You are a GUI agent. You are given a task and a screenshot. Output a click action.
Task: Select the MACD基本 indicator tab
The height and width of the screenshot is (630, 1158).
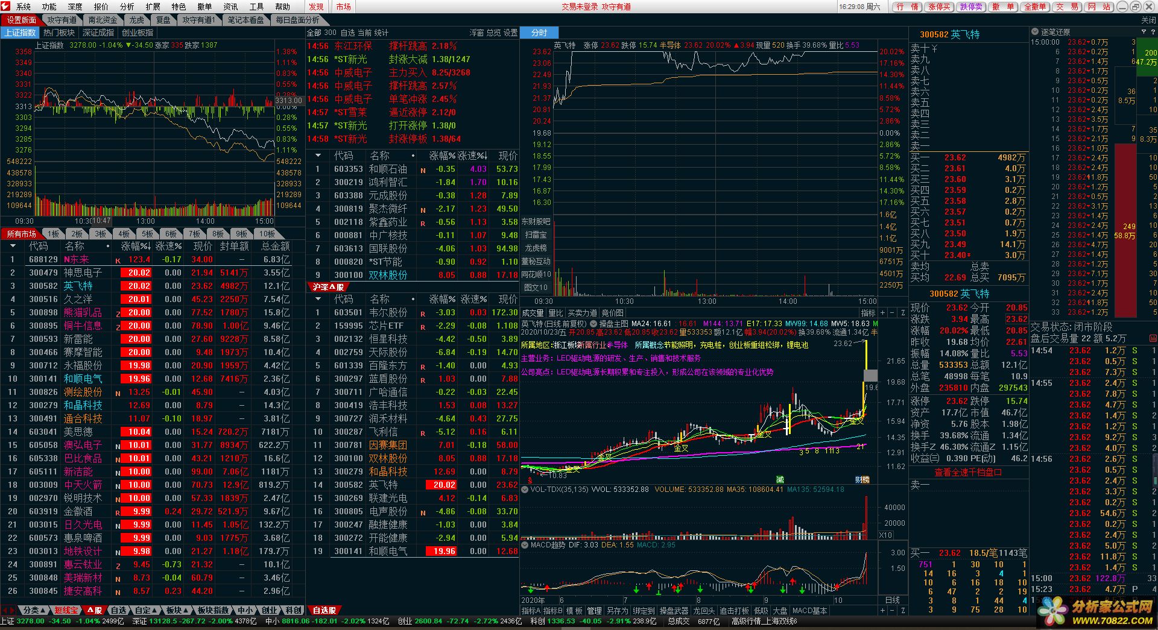tap(809, 611)
